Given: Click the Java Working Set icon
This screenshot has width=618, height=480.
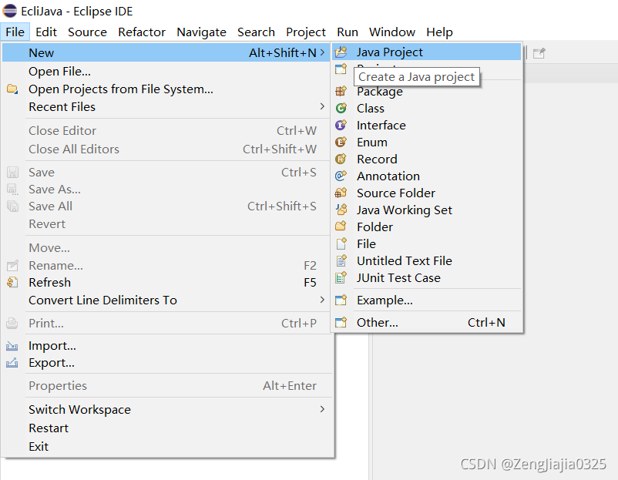Looking at the screenshot, I should coord(341,210).
